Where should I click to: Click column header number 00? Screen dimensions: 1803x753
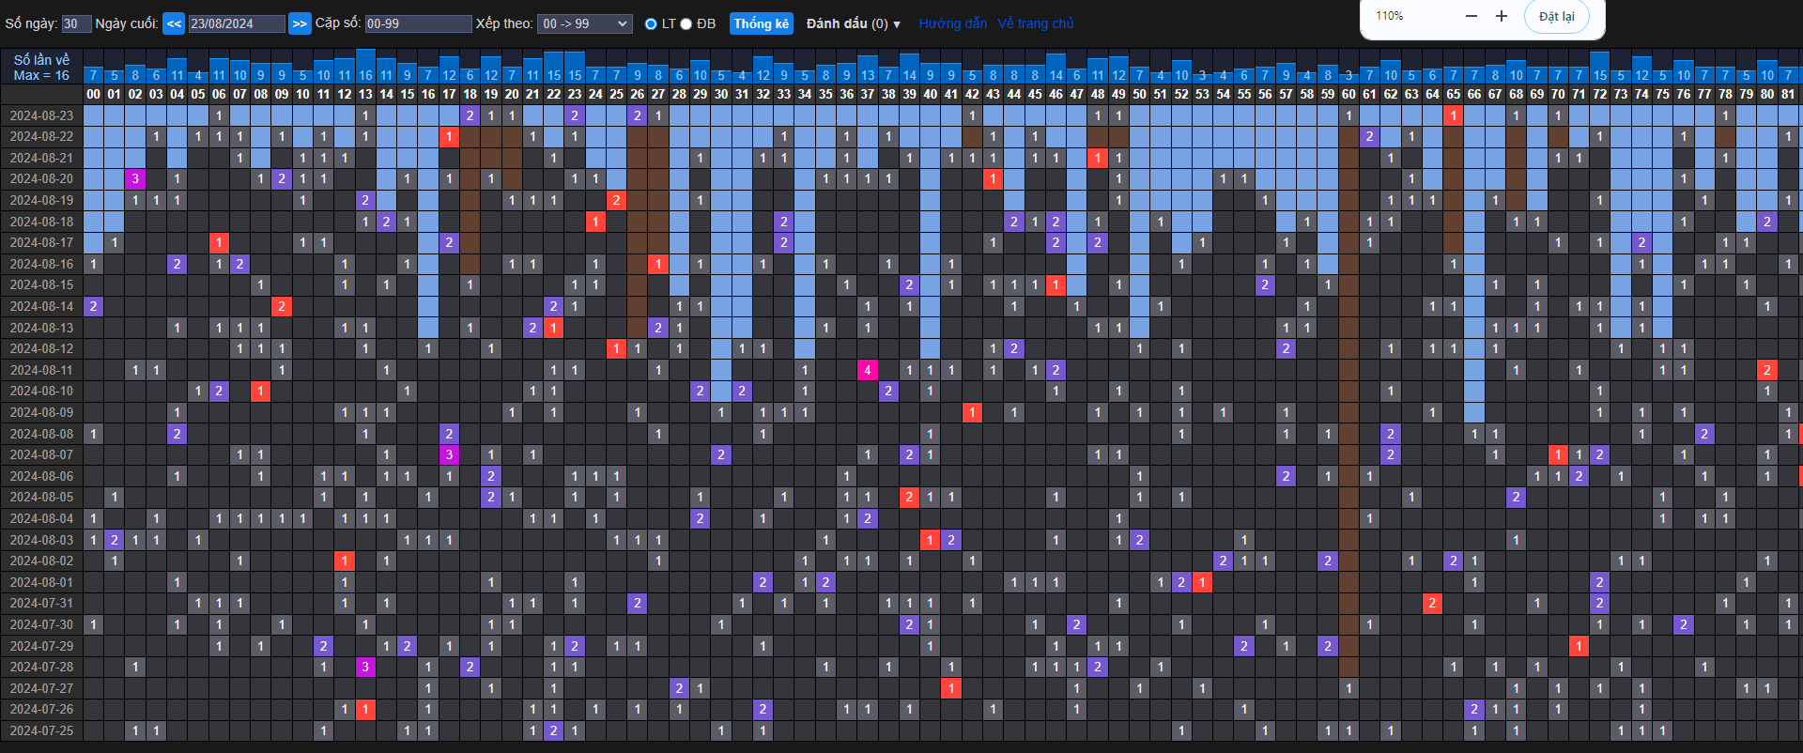(93, 94)
